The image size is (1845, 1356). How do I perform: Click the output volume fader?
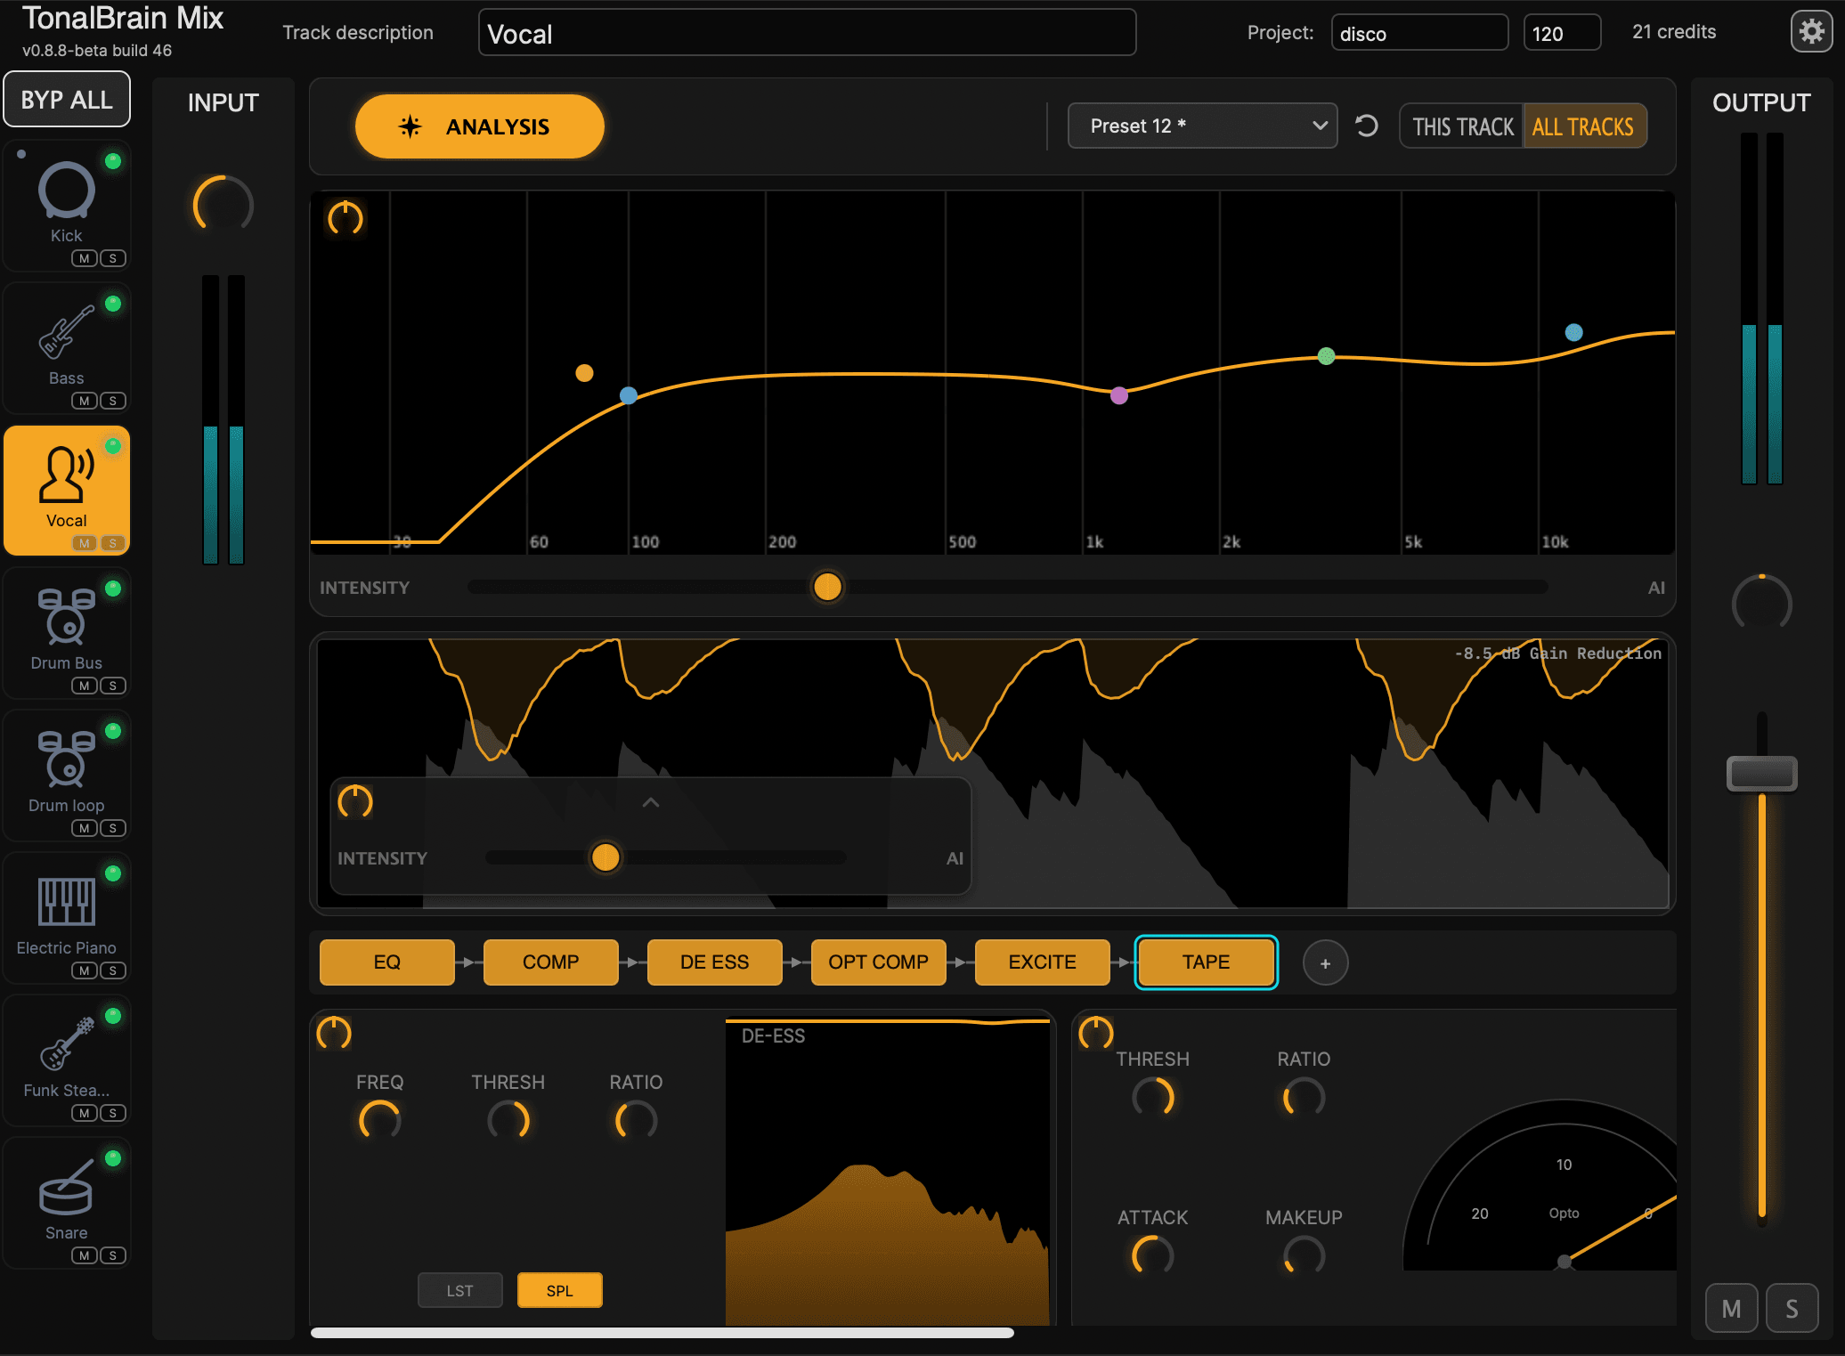1761,773
